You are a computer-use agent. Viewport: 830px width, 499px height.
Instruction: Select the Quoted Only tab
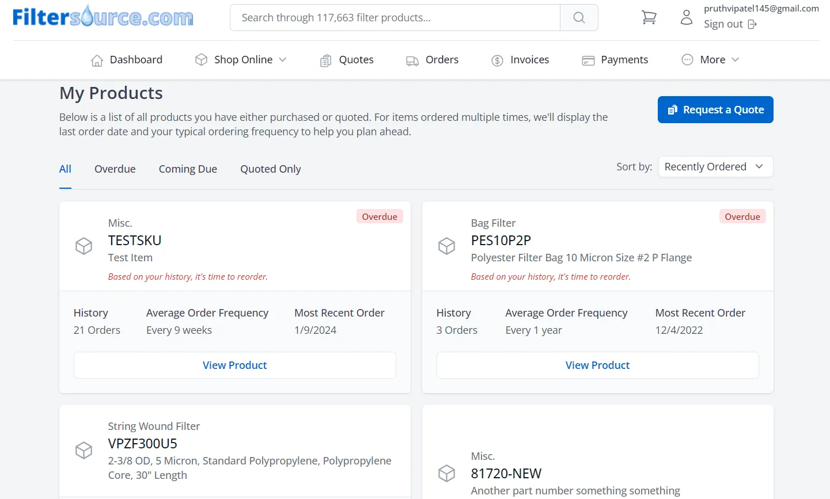point(271,169)
